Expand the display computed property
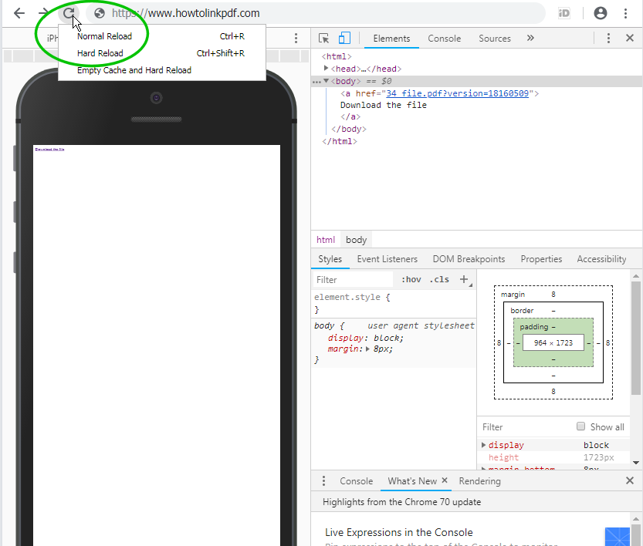 pos(484,445)
